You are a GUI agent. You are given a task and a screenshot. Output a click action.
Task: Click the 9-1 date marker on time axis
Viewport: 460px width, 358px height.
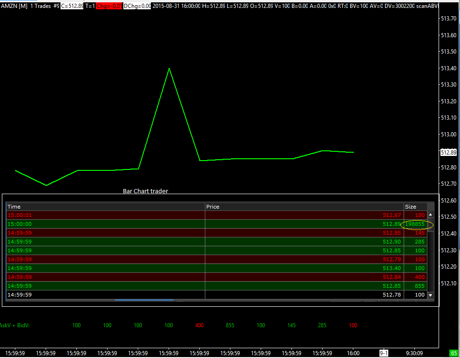coord(384,353)
